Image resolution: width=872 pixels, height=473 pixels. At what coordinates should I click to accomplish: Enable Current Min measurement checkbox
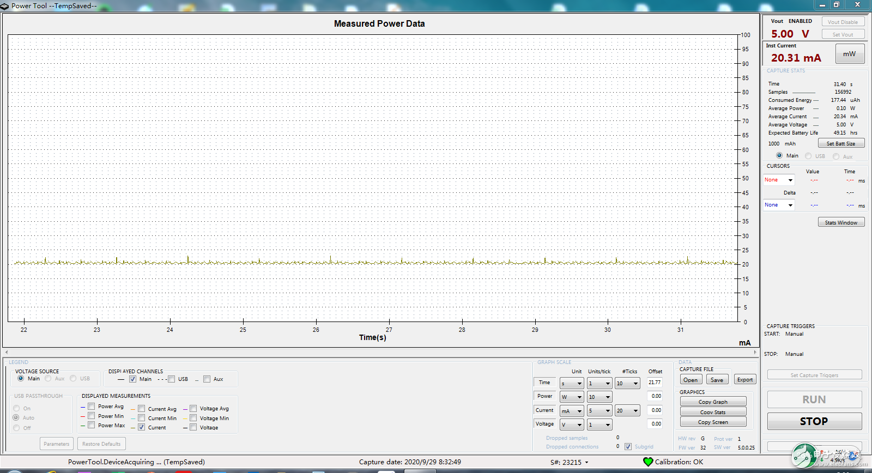click(x=141, y=418)
